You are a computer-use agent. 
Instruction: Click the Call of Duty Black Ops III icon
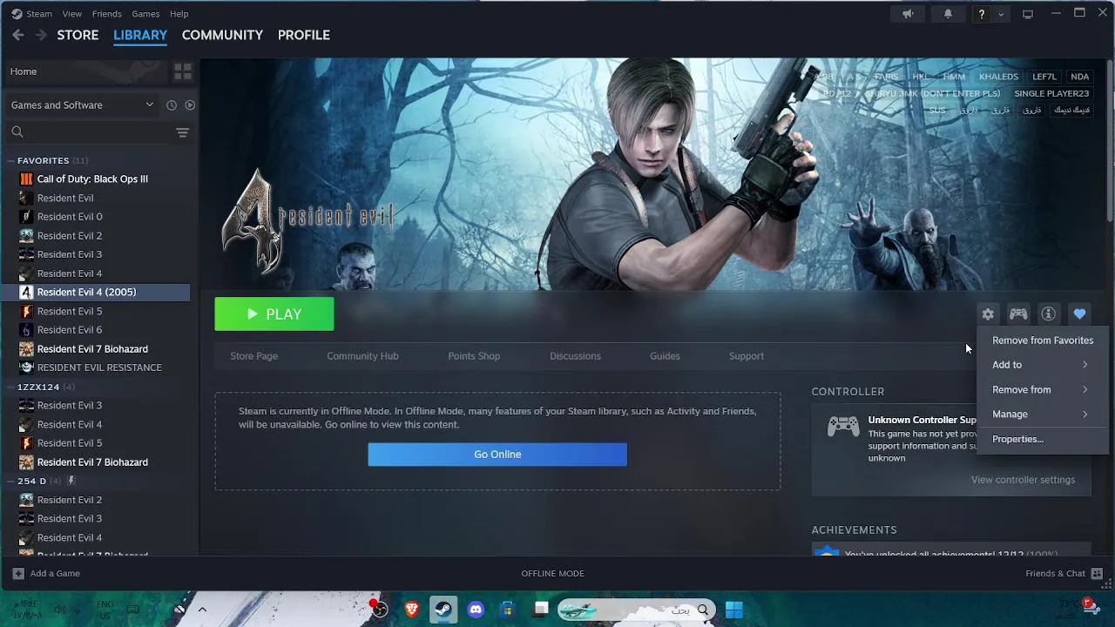(26, 179)
